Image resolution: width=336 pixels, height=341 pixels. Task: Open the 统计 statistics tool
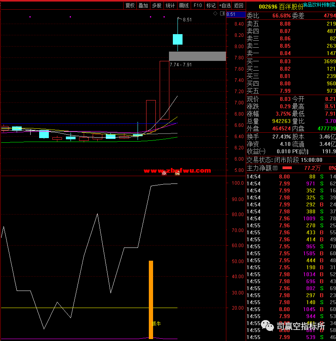click(x=170, y=5)
